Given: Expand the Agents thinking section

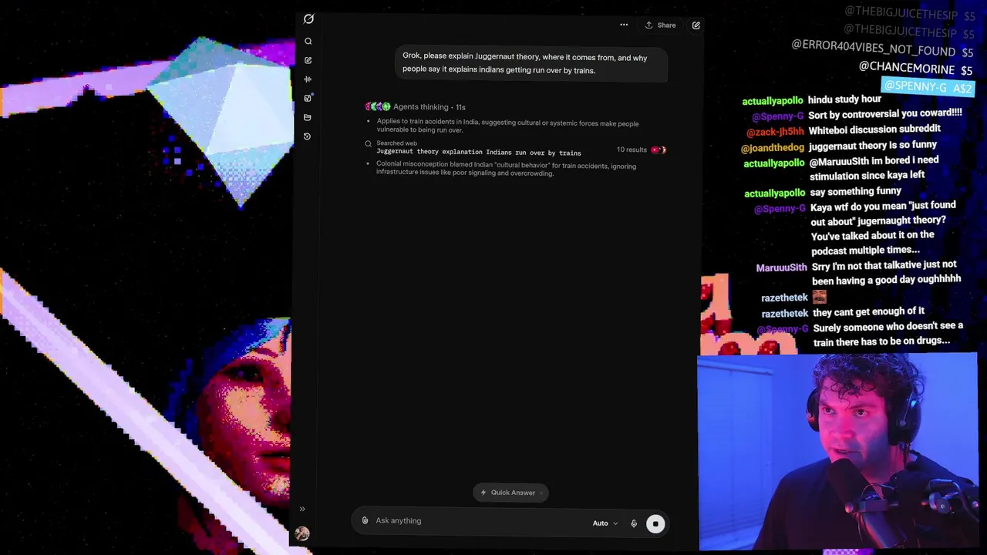Looking at the screenshot, I should 429,107.
